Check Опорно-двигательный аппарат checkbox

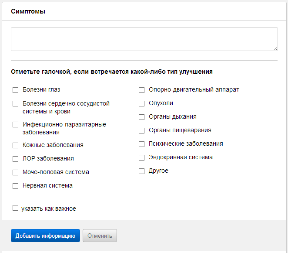(141, 90)
